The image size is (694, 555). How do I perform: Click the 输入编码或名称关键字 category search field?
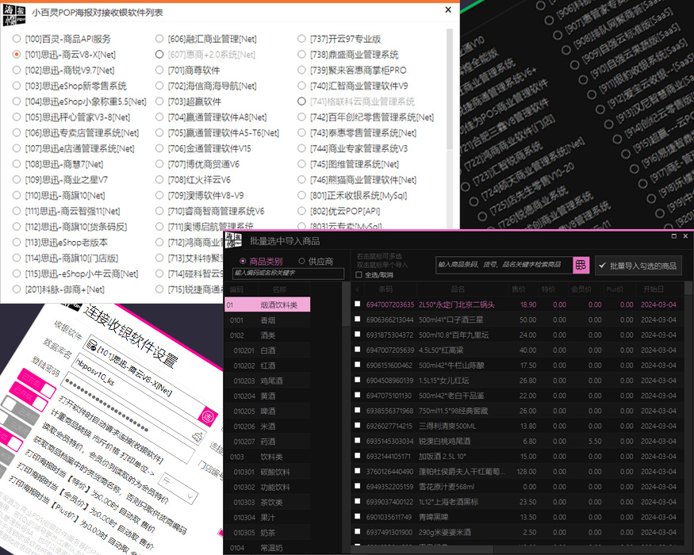click(288, 274)
